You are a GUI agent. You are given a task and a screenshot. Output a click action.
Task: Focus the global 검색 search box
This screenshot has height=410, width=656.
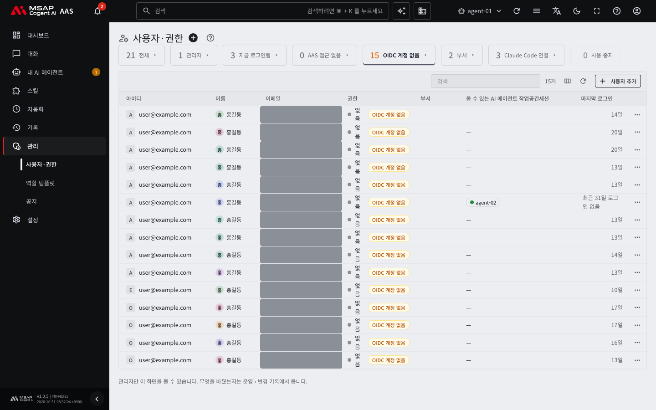coord(262,11)
